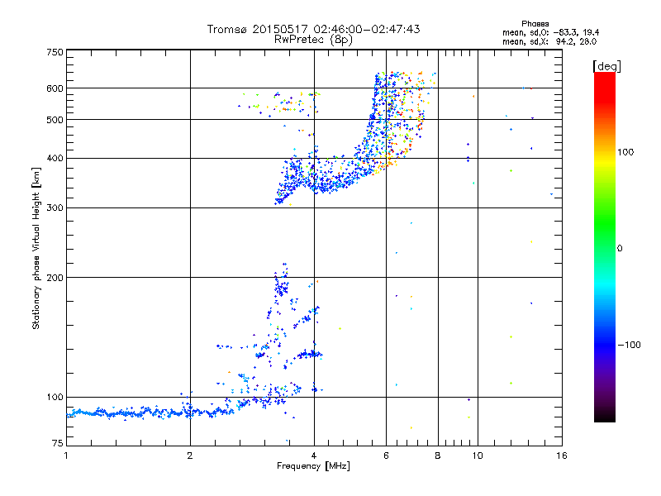Click the x-axis tick label '6'
Viewport: 661px width, 496px height.
pyautogui.click(x=386, y=455)
